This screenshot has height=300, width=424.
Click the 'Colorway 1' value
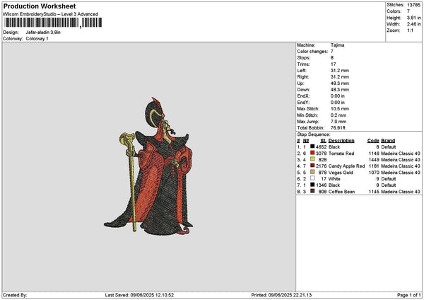click(x=37, y=39)
